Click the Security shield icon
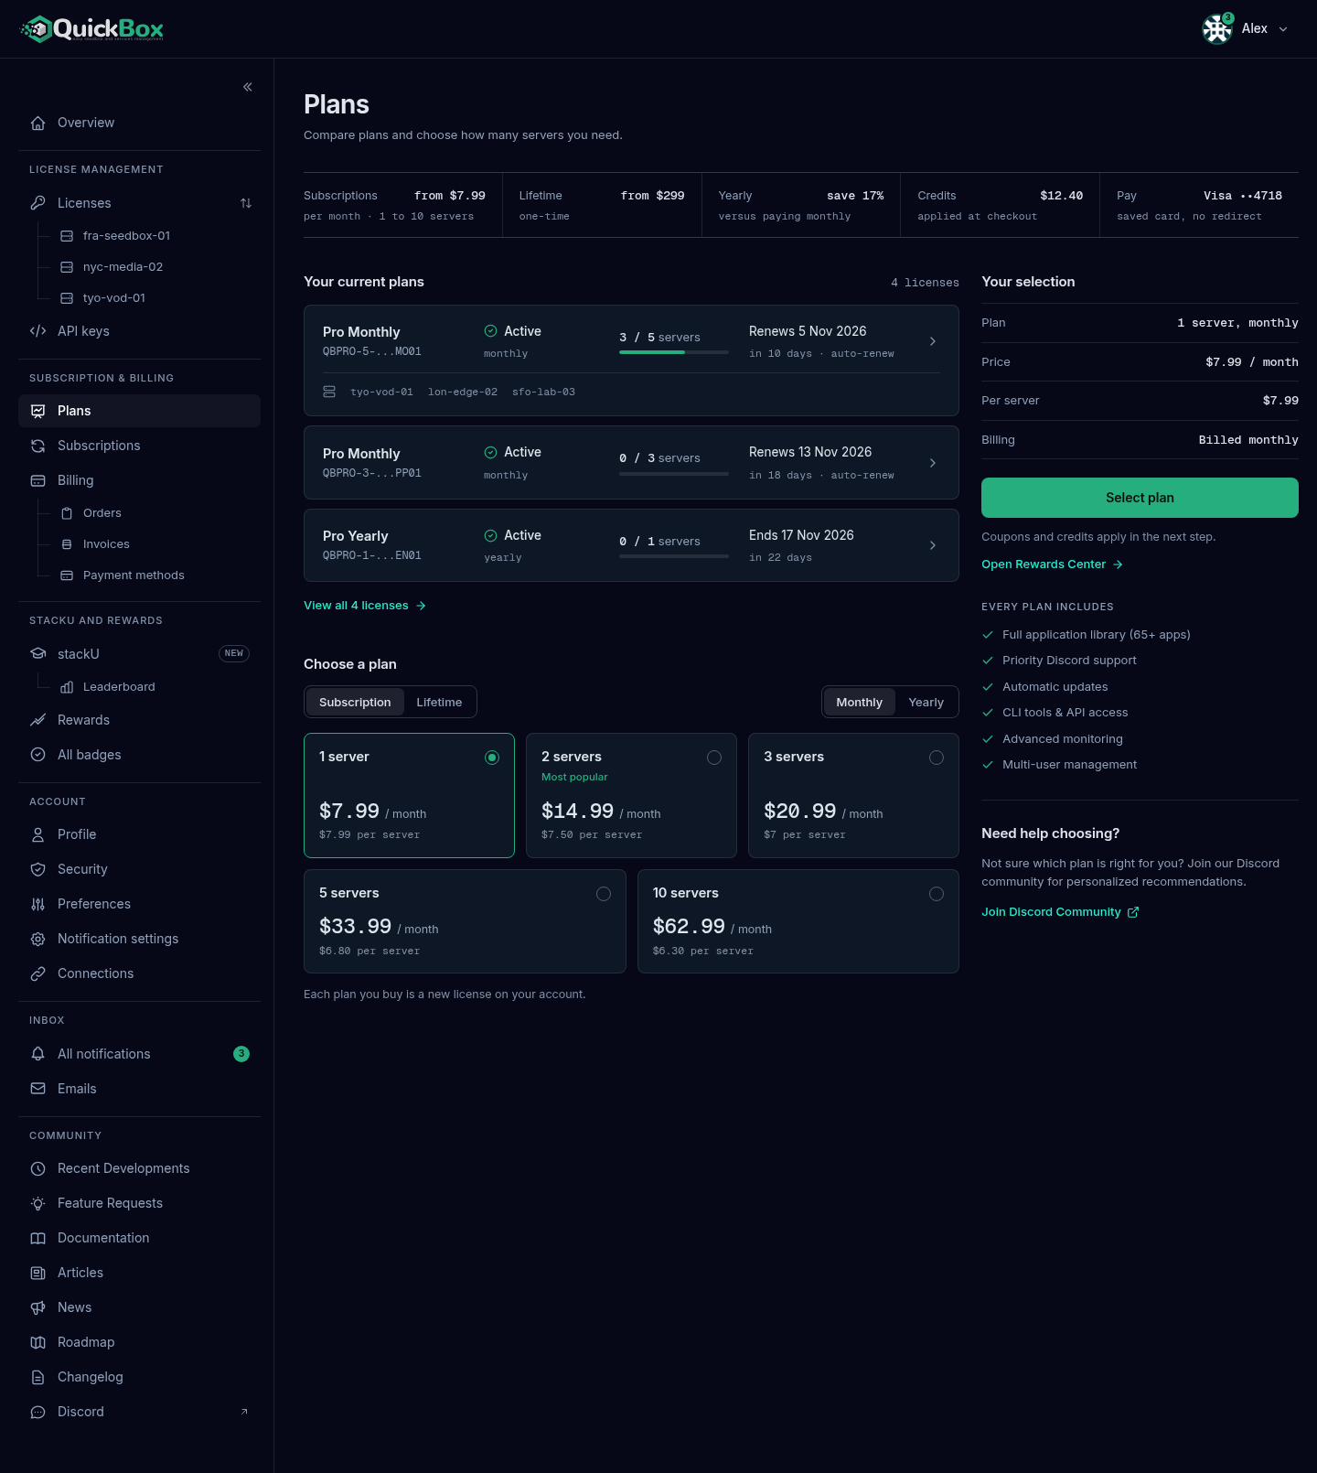The height and width of the screenshot is (1473, 1317). point(38,869)
